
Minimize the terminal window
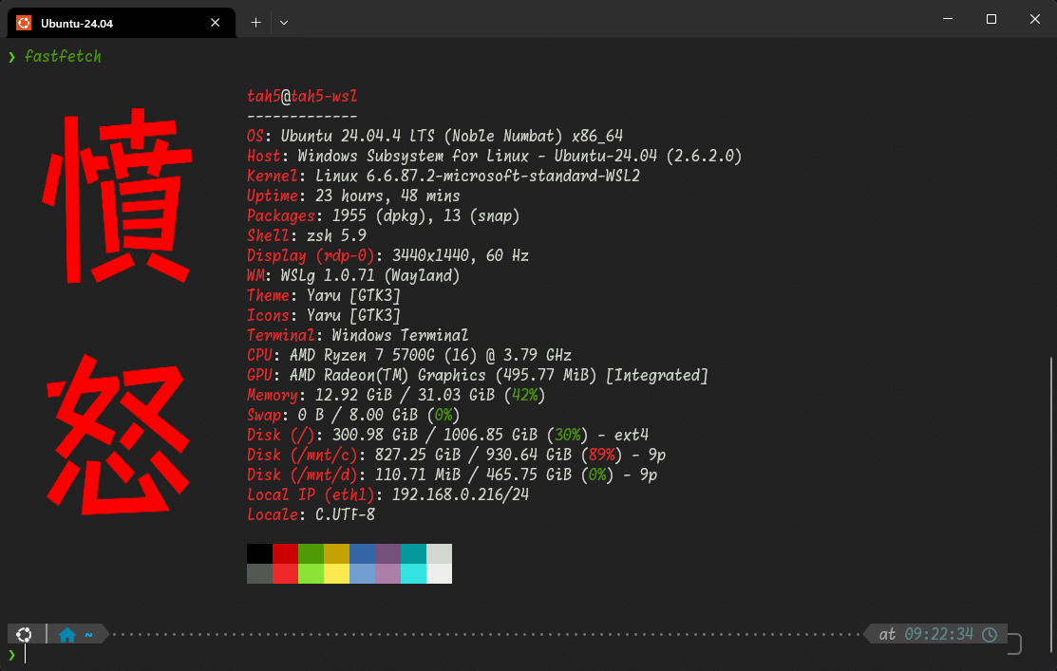point(948,19)
